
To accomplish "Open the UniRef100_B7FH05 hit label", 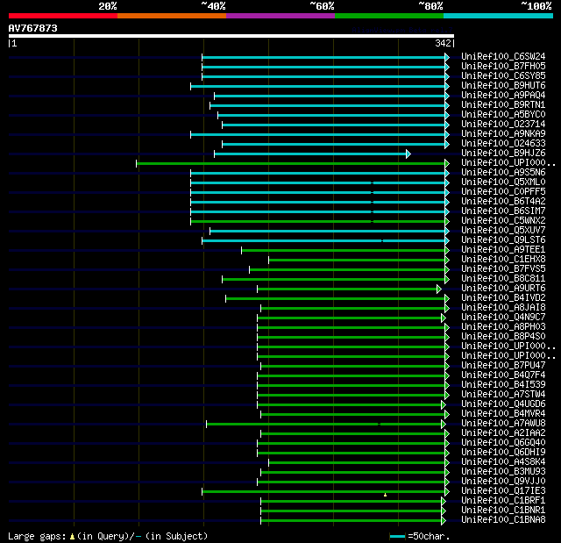I will [x=503, y=66].
